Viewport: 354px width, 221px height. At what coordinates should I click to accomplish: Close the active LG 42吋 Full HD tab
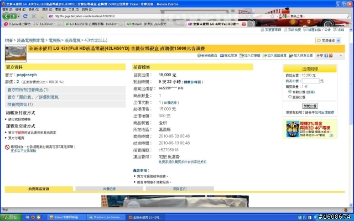pyautogui.click(x=244, y=24)
